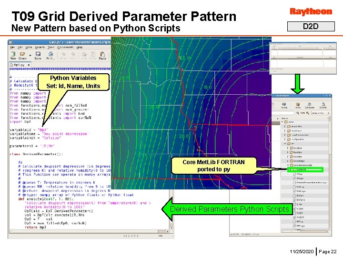The height and width of the screenshot is (257, 343).
Task: Open the File menu in gedit
Action: [x=12, y=47]
